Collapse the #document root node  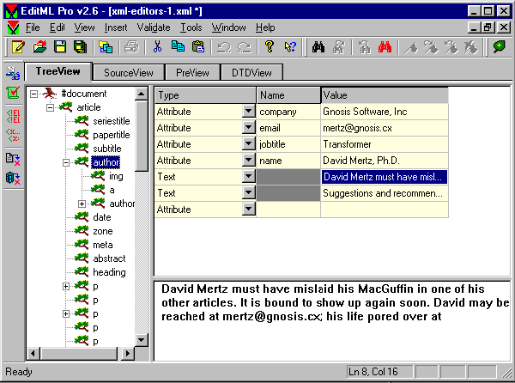click(x=33, y=94)
